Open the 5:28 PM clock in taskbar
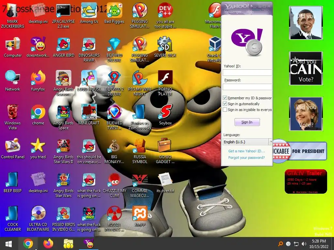The height and width of the screenshot is (250, 334). 319,244
